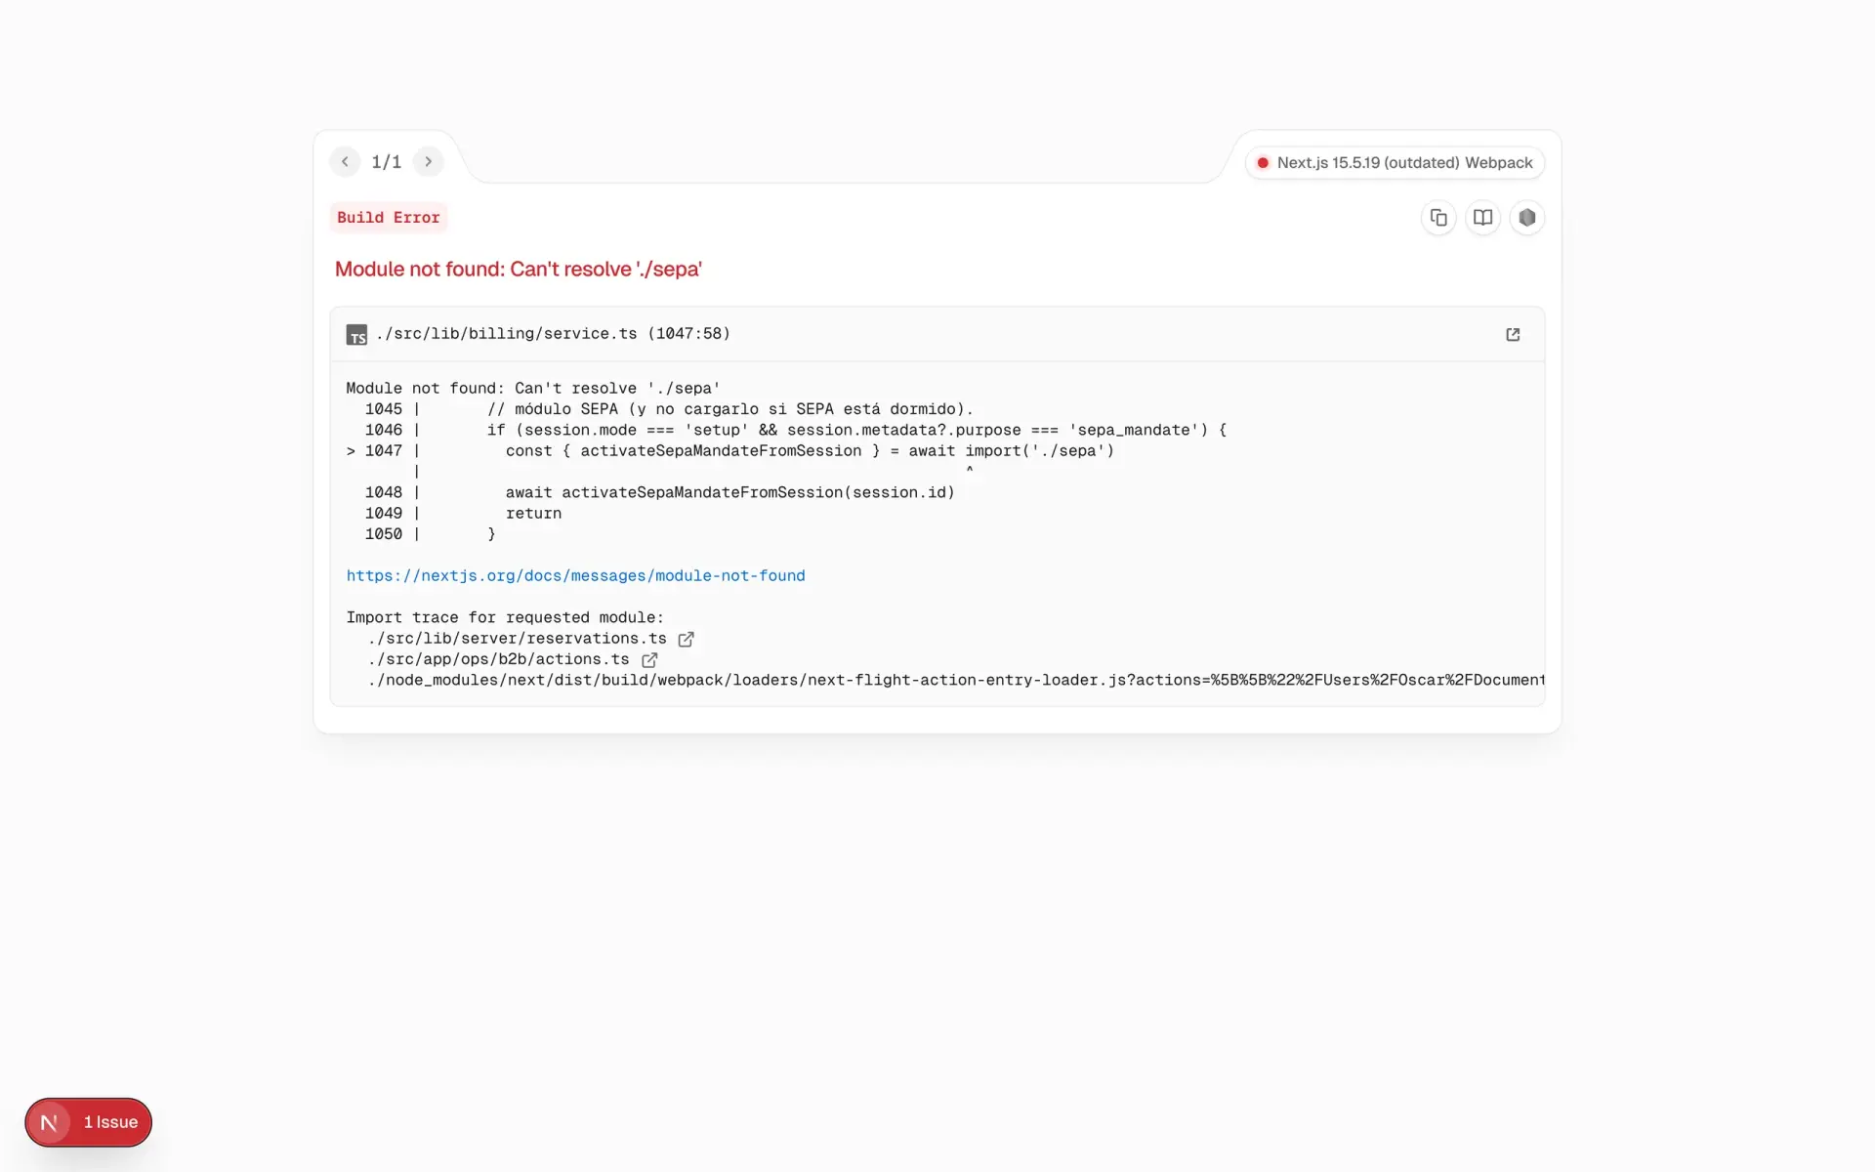Click the TS file type icon
The width and height of the screenshot is (1875, 1172).
pos(356,335)
